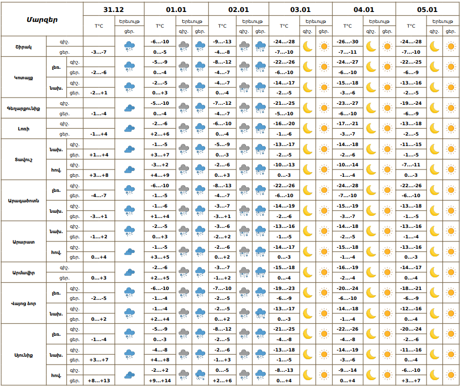
Task: Click Արմավիր's 04.01 daytime sun icon
Action: [x=387, y=272]
